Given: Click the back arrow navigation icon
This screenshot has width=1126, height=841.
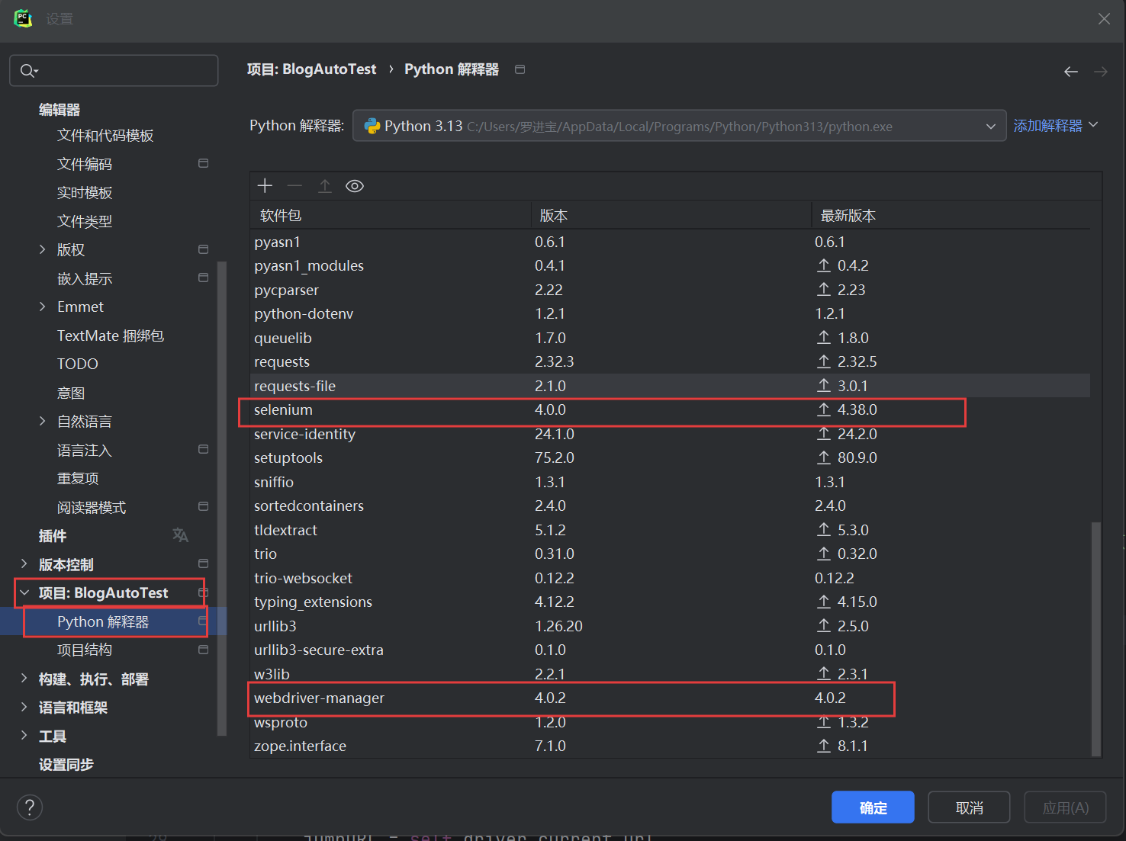Looking at the screenshot, I should [x=1071, y=72].
